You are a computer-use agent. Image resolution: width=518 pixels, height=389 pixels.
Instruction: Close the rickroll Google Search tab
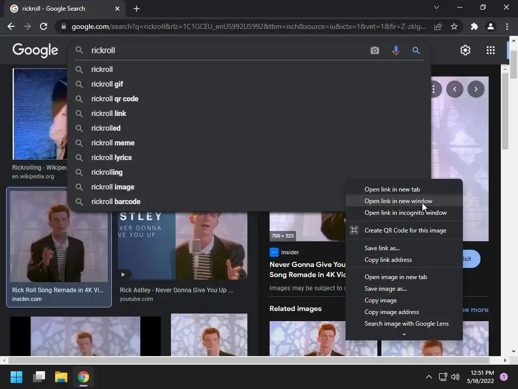coord(117,9)
